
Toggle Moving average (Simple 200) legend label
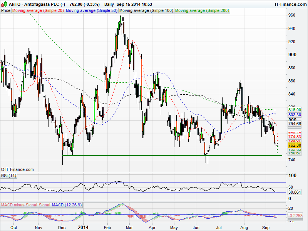tap(202, 11)
